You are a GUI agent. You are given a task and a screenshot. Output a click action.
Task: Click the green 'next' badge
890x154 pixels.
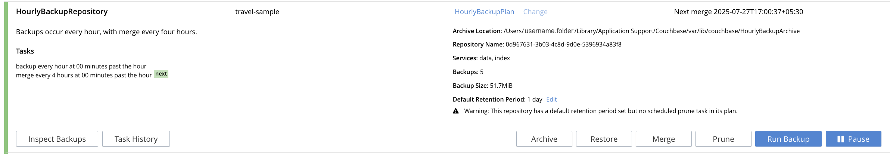tap(161, 74)
